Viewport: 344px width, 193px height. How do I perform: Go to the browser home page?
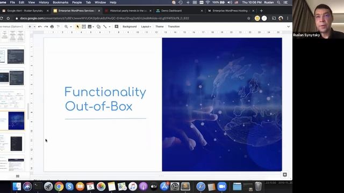[x=8, y=18]
